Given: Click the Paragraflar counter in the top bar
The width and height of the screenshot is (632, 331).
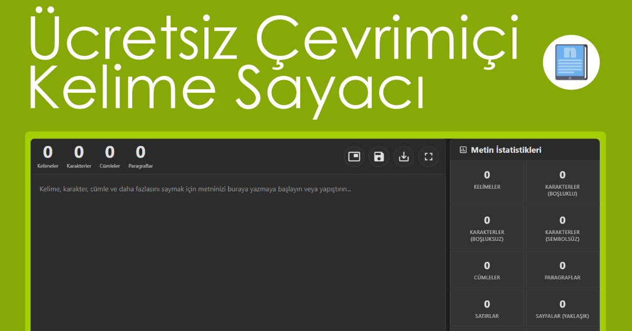Looking at the screenshot, I should point(141,157).
